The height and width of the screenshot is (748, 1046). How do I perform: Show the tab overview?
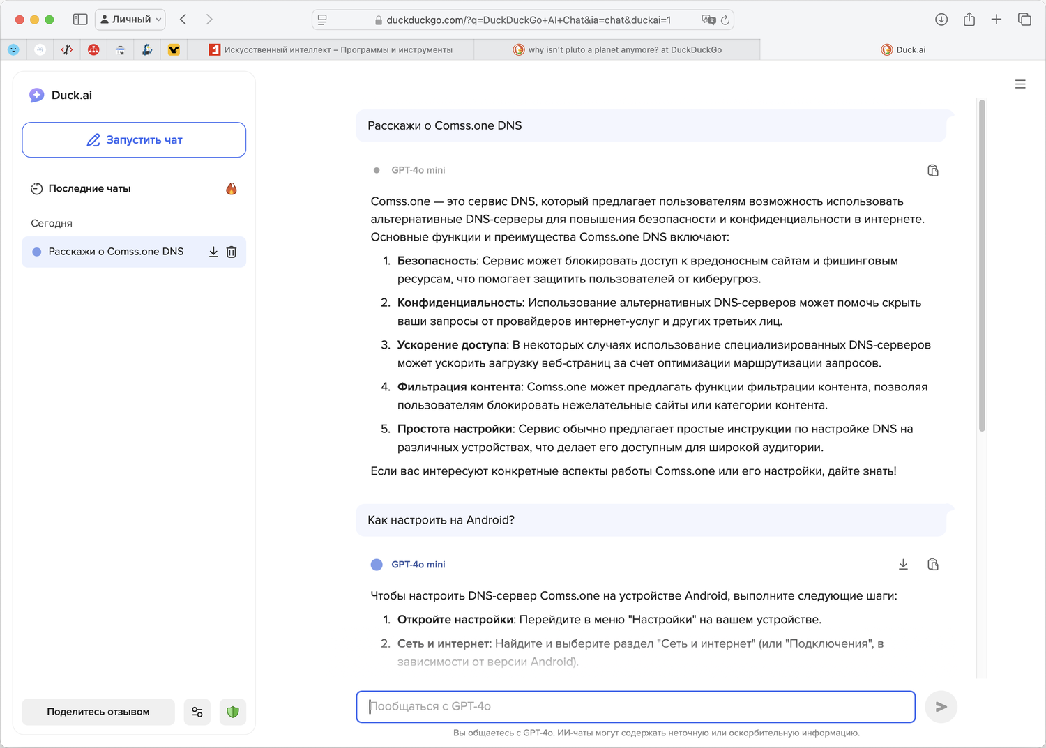pyautogui.click(x=1024, y=20)
